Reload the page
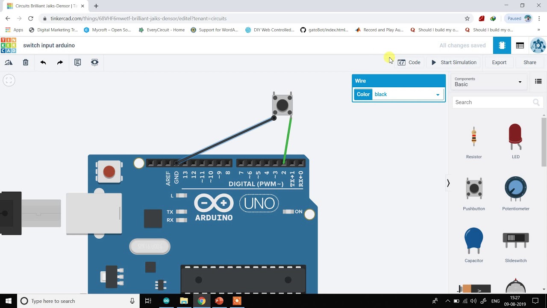 [30, 18]
